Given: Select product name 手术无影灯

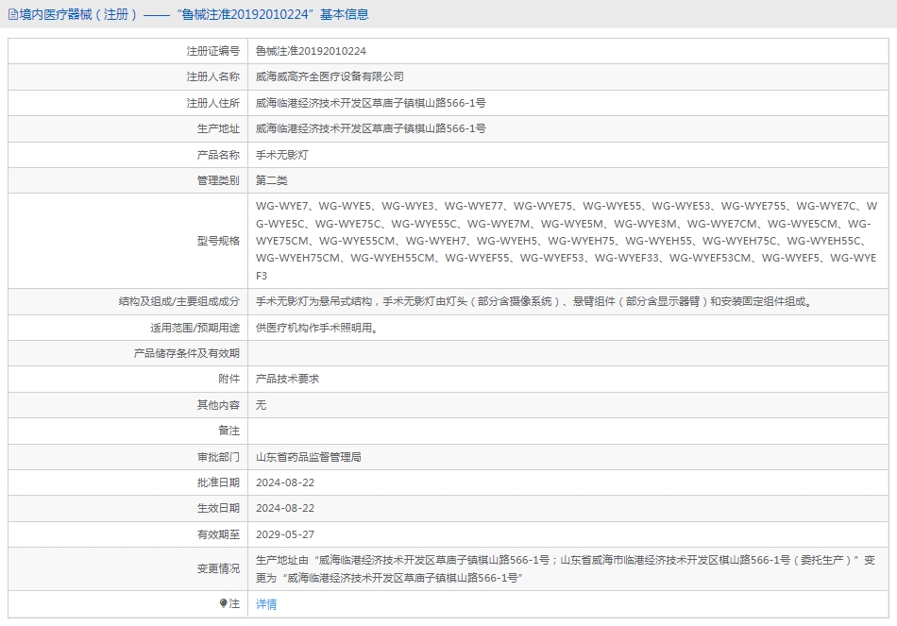Looking at the screenshot, I should 282,155.
